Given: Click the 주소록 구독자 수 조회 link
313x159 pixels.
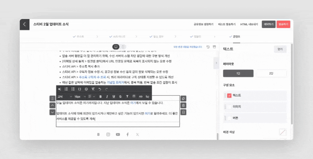Looking at the screenshot, I should [x=92, y=77].
